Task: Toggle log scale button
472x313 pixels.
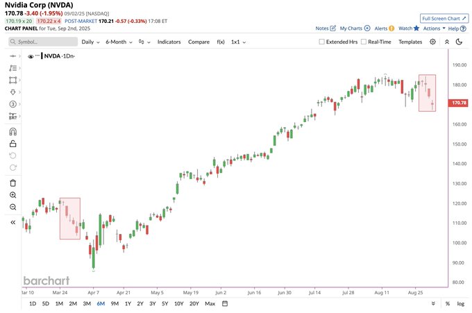Action: coord(461,304)
